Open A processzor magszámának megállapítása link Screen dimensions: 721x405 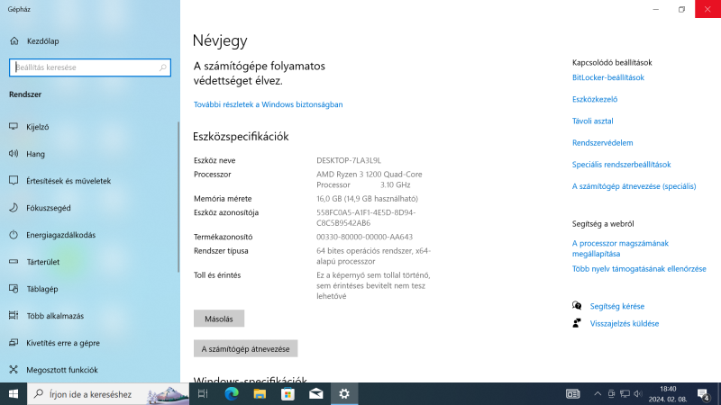620,248
